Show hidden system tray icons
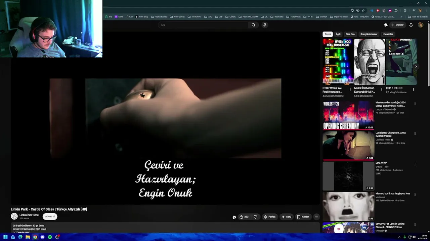430x241 pixels. click(x=399, y=237)
